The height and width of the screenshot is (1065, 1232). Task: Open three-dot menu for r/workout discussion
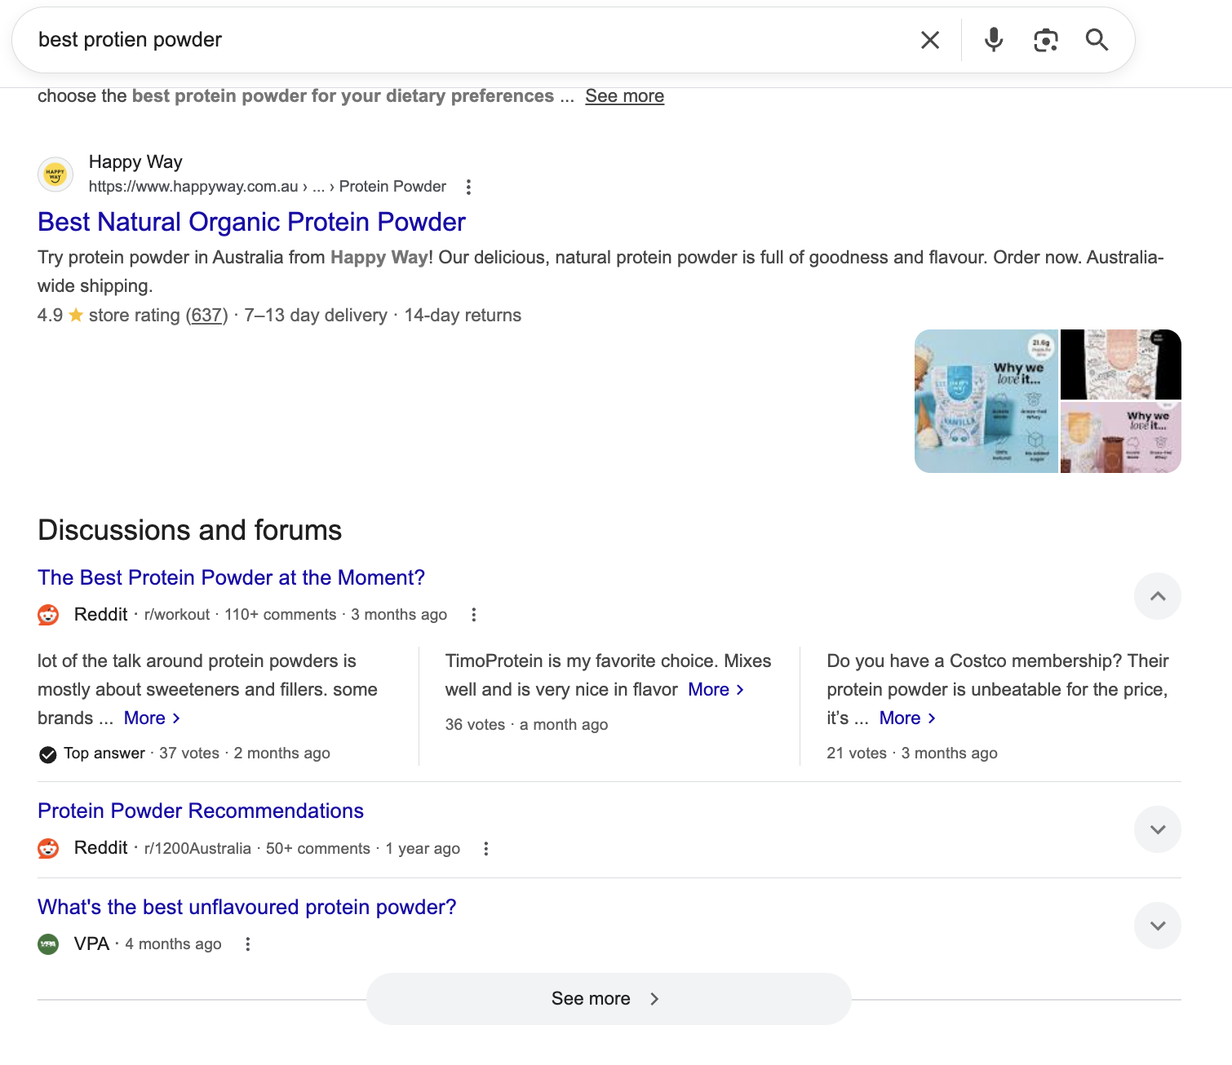tap(473, 615)
